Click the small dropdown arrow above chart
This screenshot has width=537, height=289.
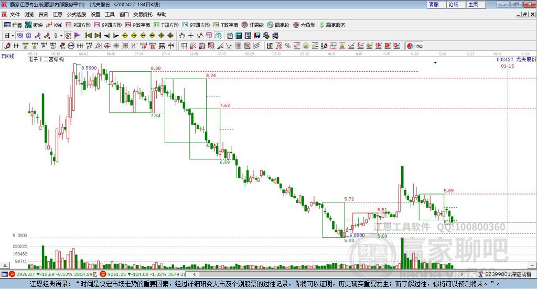point(435,62)
